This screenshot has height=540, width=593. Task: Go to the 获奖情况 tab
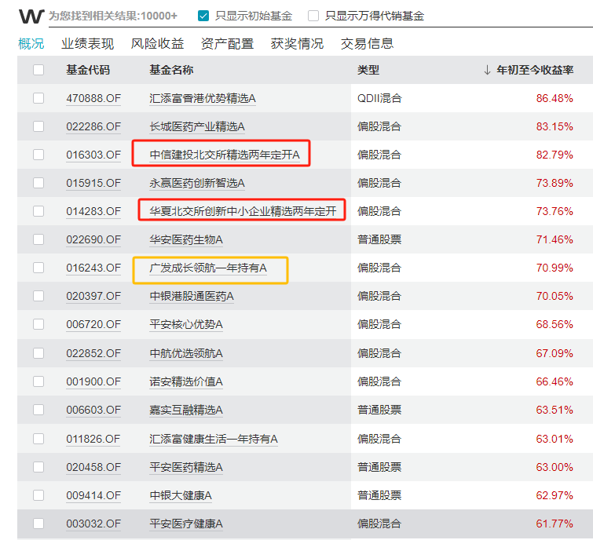297,44
